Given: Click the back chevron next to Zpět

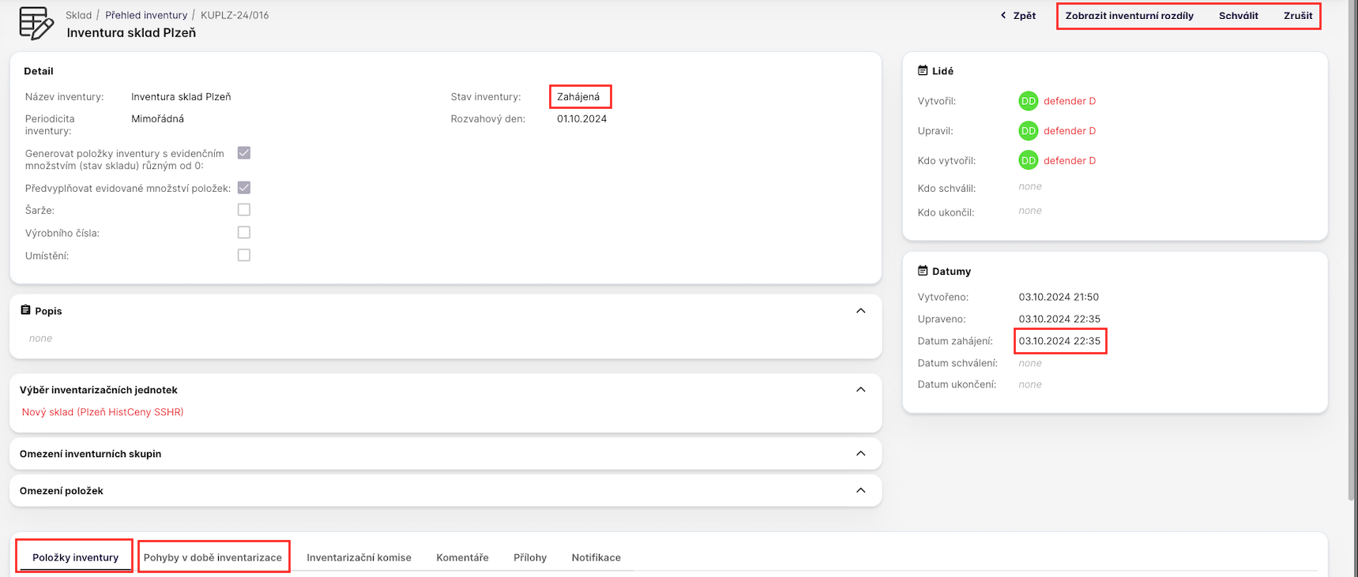Looking at the screenshot, I should [1003, 15].
